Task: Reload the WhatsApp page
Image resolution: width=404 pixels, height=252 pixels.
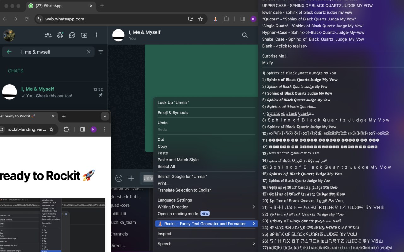Action: point(27,19)
